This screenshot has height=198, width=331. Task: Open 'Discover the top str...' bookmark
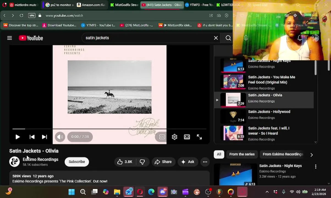coord(21,25)
